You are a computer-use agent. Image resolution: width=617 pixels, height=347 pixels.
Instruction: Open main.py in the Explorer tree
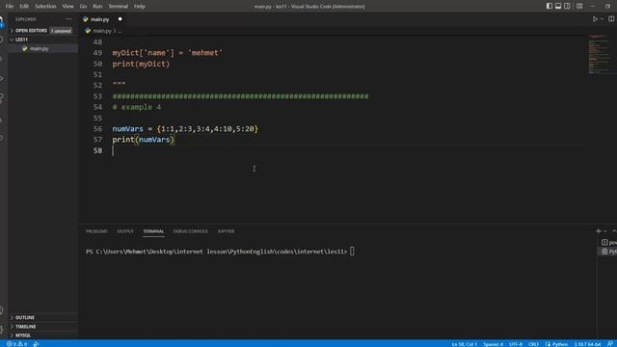click(40, 48)
